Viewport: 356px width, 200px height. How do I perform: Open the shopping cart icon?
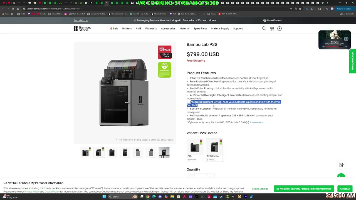click(272, 28)
